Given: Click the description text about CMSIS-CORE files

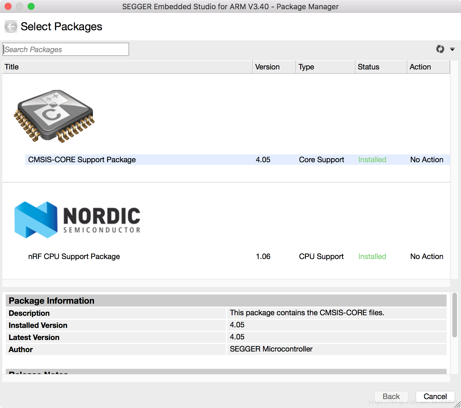Looking at the screenshot, I should click(307, 313).
